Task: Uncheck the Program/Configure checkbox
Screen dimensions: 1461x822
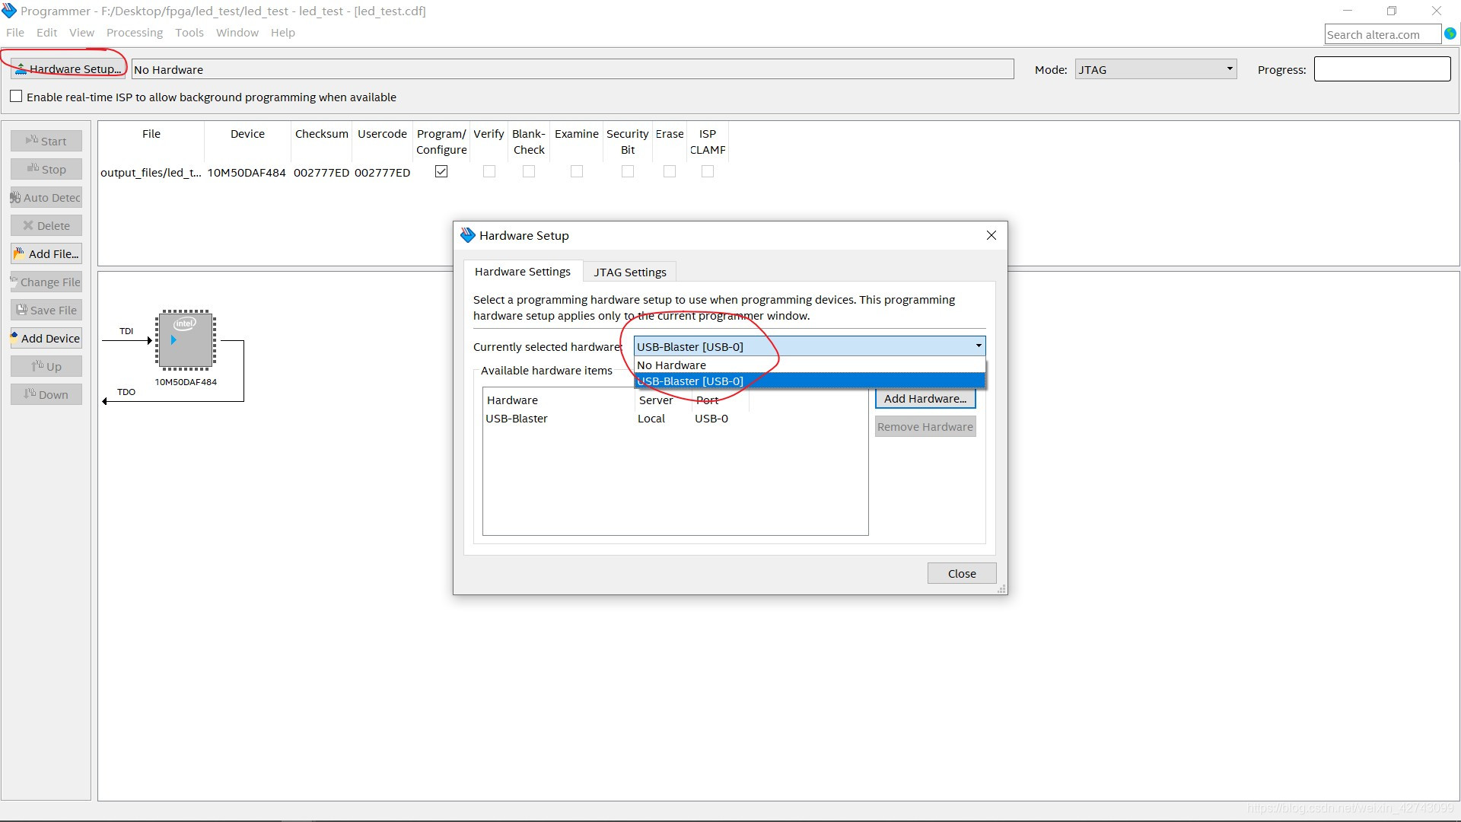Action: (x=441, y=171)
